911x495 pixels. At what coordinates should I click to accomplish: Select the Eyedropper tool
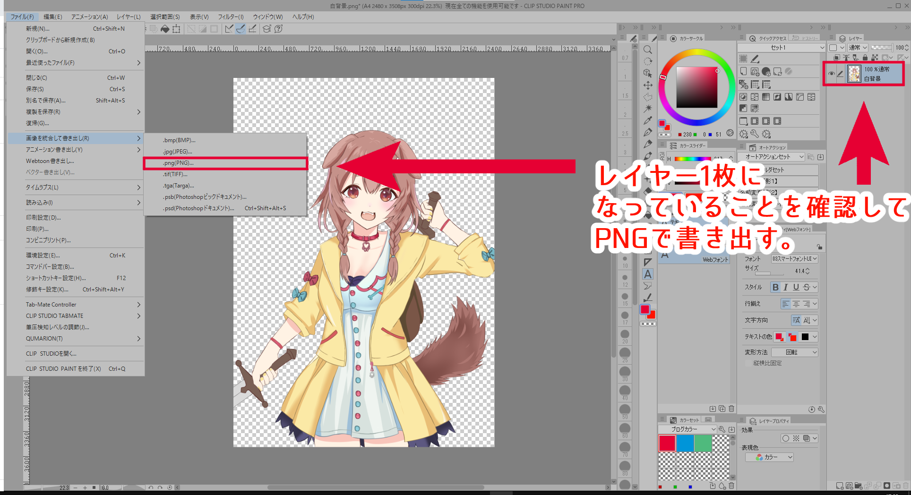648,120
